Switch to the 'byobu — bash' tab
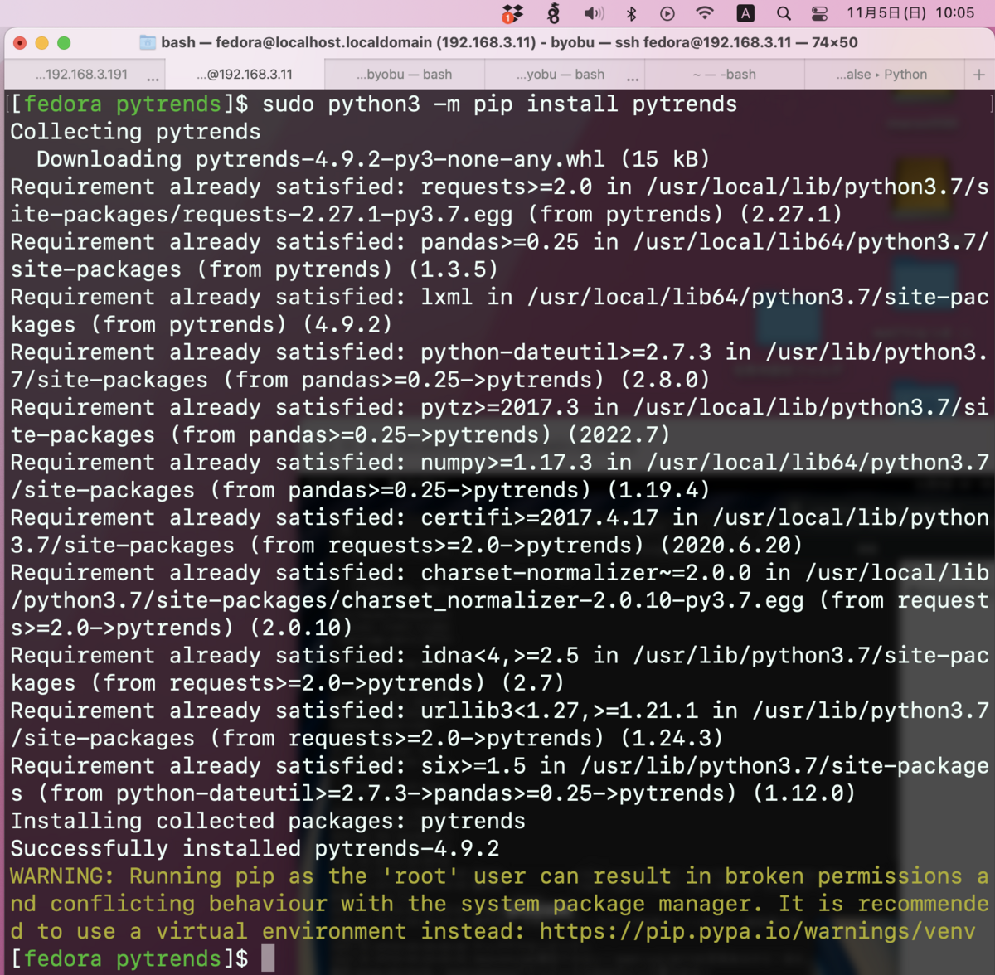 click(404, 74)
